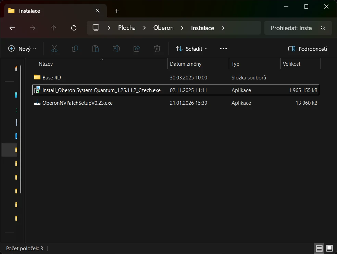Click the search magnifier icon
Viewport: 337px width, 254px height.
(323, 28)
